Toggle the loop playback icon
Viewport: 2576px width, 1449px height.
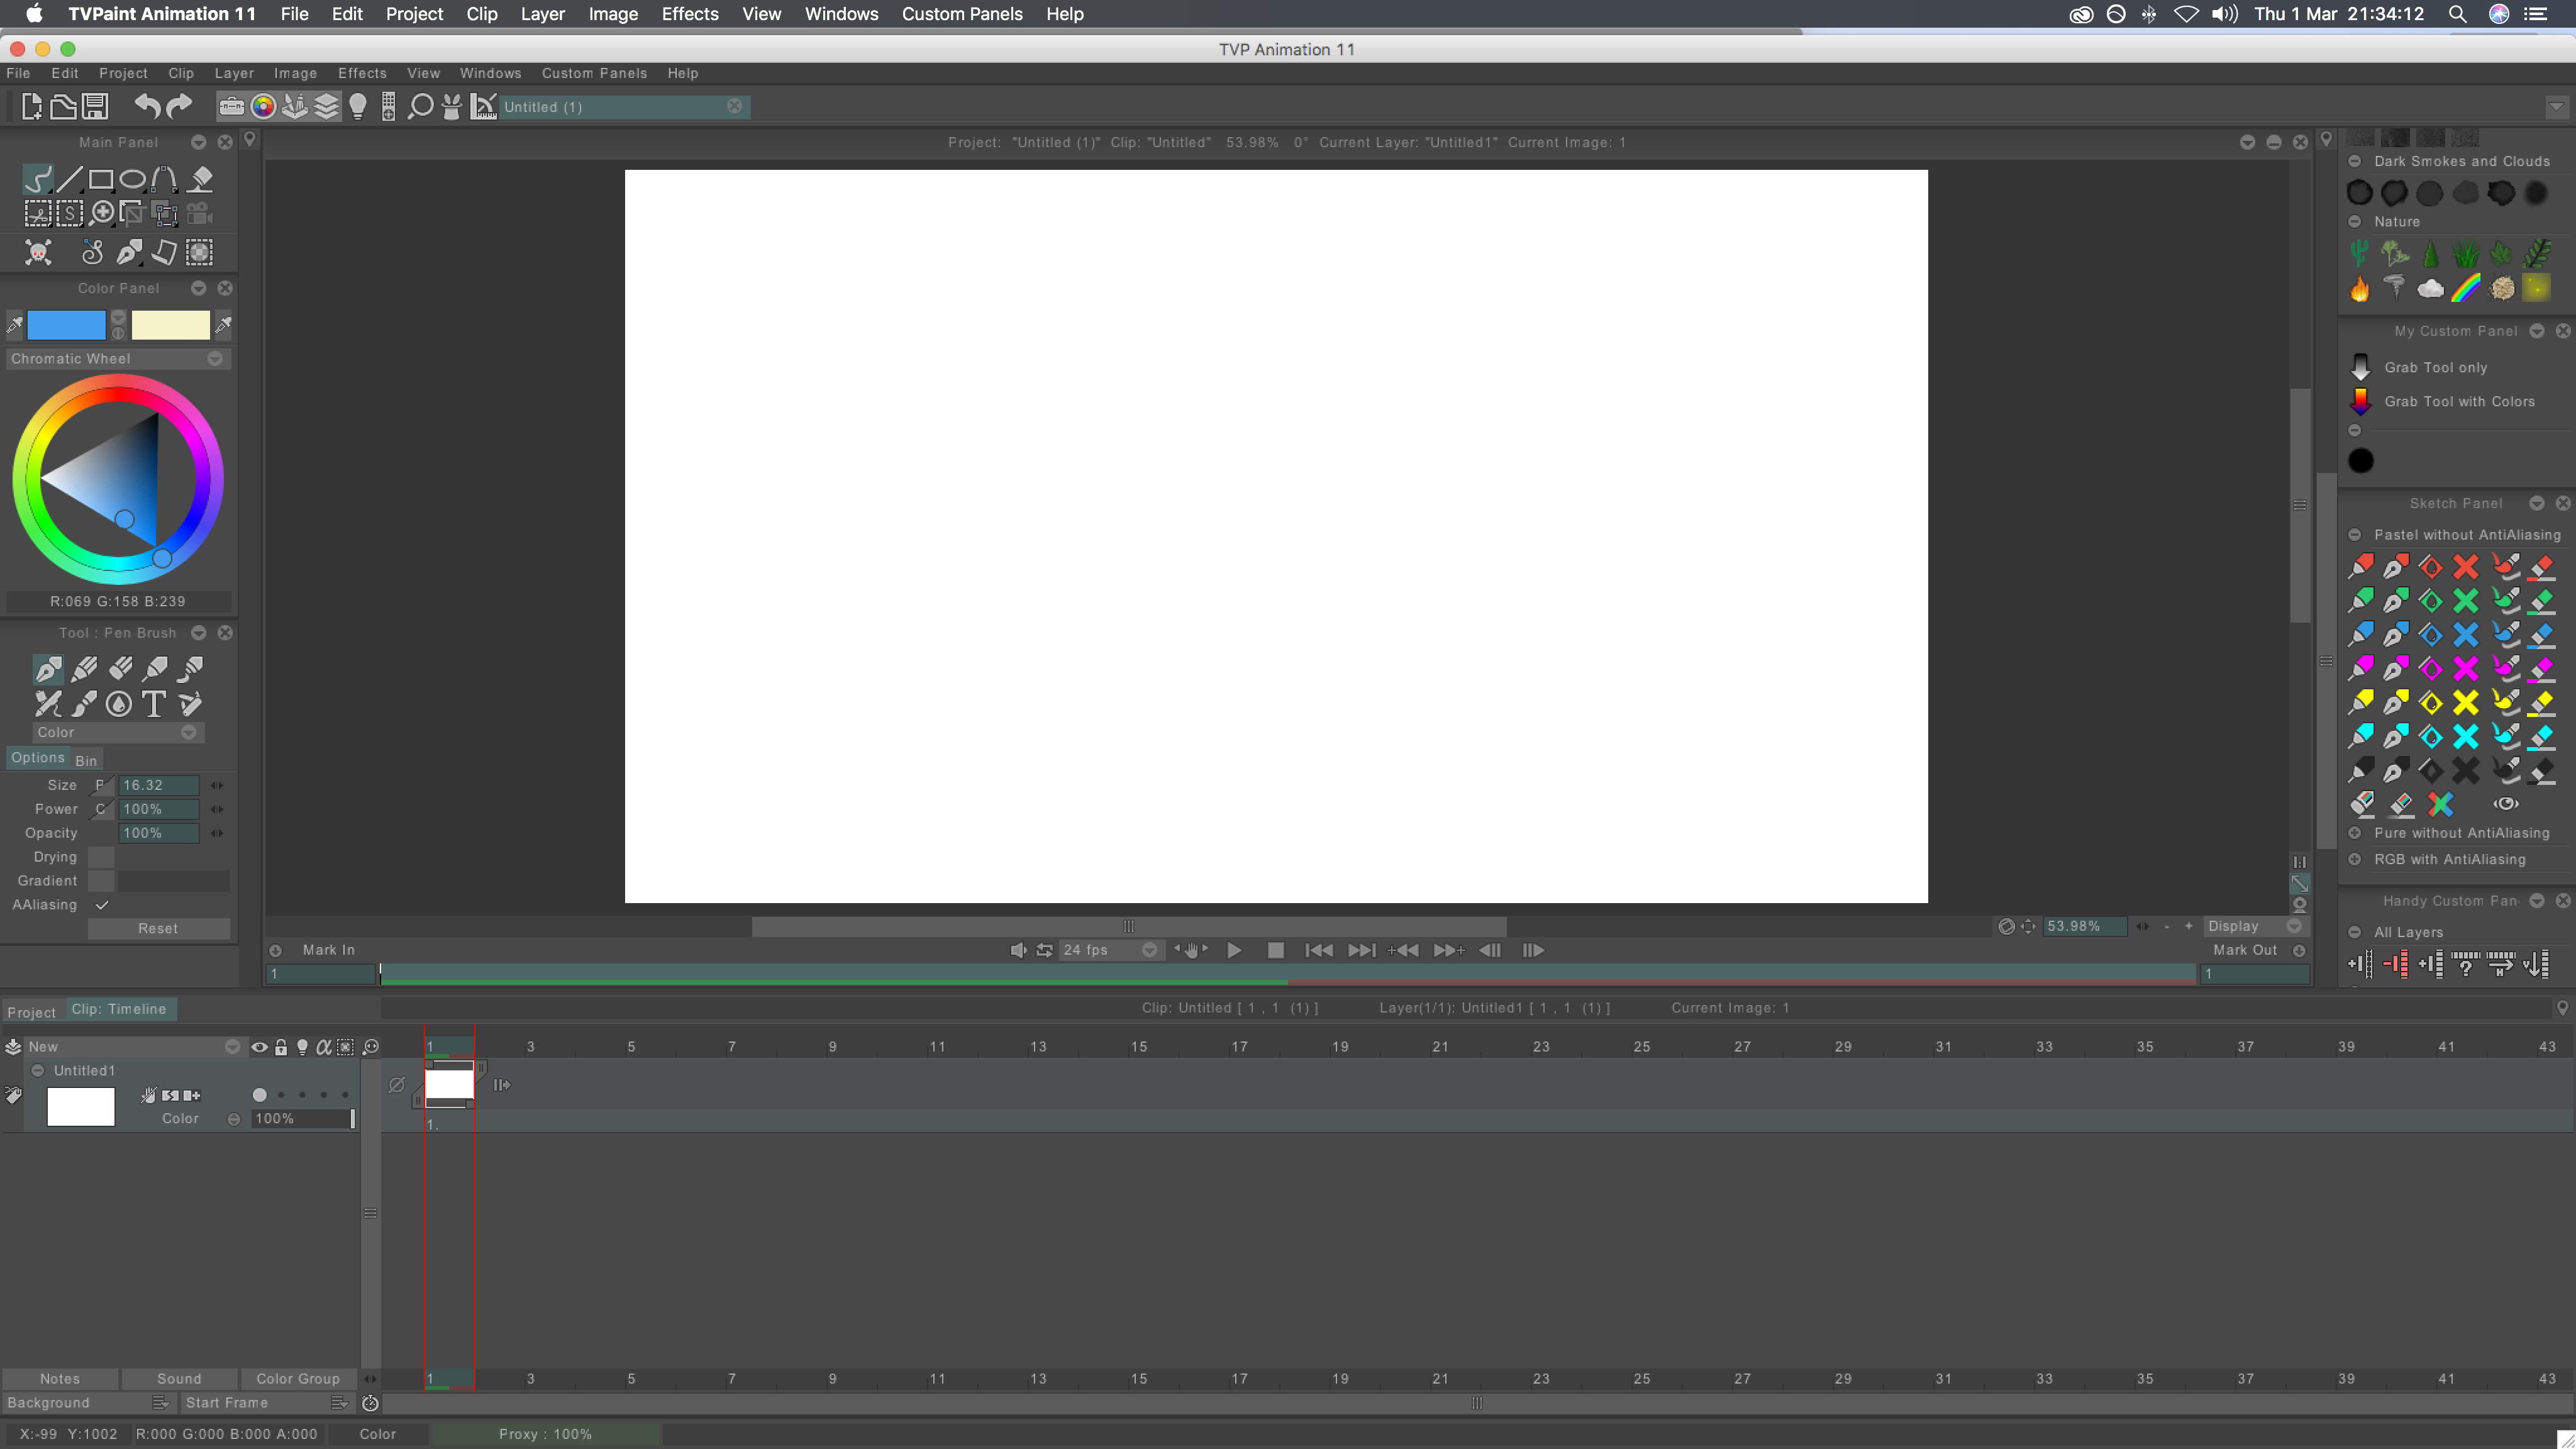click(x=1044, y=950)
